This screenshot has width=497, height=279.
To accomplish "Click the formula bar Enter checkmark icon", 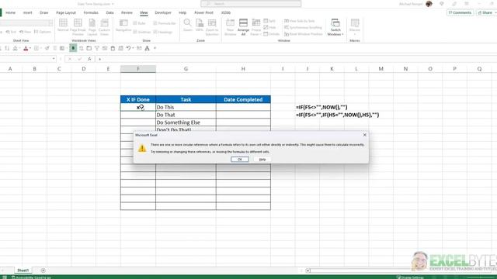I will click(x=80, y=59).
